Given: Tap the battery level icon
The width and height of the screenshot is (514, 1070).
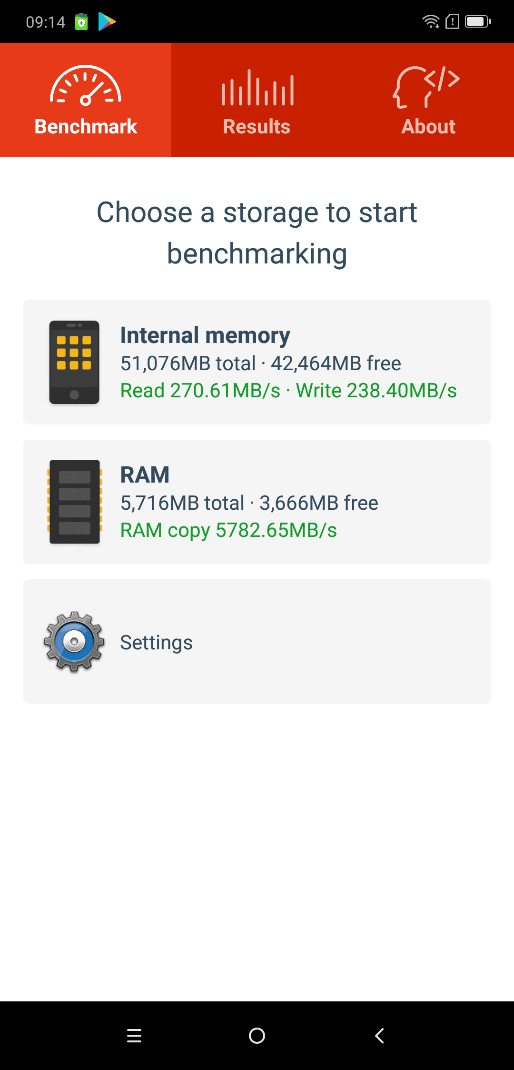Looking at the screenshot, I should (x=478, y=21).
